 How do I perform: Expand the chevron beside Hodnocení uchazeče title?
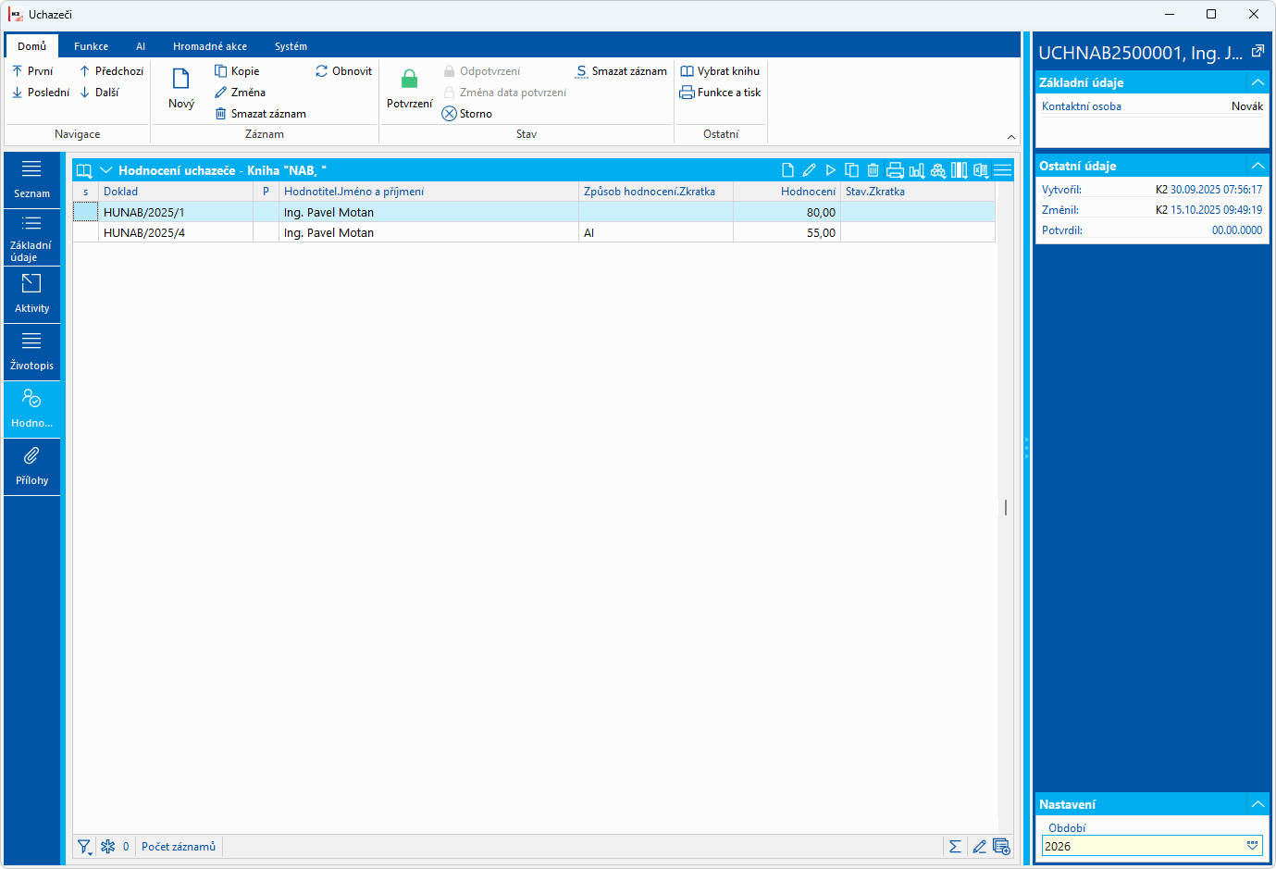click(105, 170)
